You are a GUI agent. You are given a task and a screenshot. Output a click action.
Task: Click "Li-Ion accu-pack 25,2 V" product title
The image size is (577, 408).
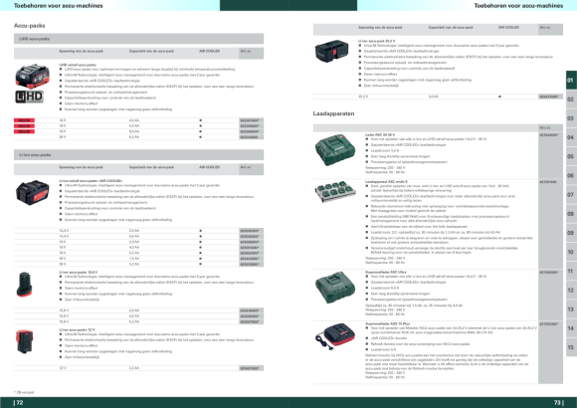coord(376,41)
